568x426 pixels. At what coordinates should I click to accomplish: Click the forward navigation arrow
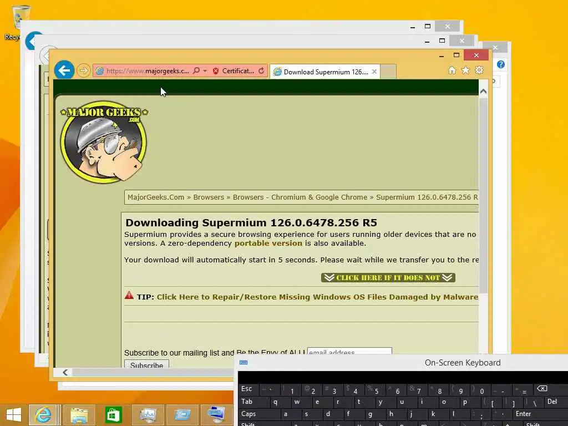[x=83, y=70]
